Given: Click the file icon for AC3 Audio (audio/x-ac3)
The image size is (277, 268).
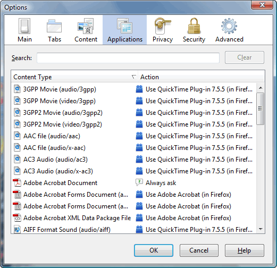Looking at the screenshot, I should pos(17,171).
